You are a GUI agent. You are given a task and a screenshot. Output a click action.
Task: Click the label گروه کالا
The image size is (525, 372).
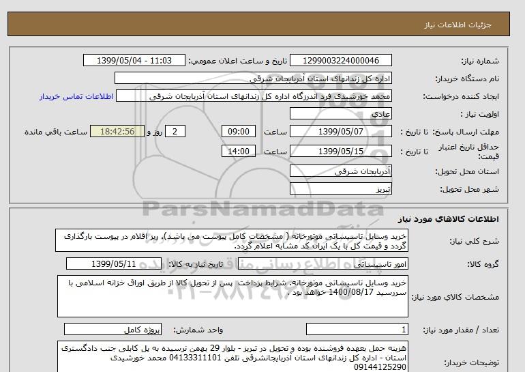pyautogui.click(x=483, y=264)
